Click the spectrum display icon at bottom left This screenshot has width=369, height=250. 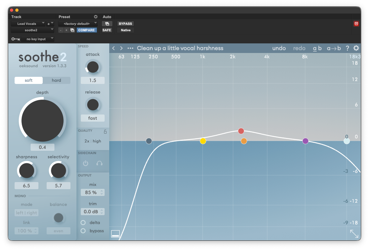116,233
